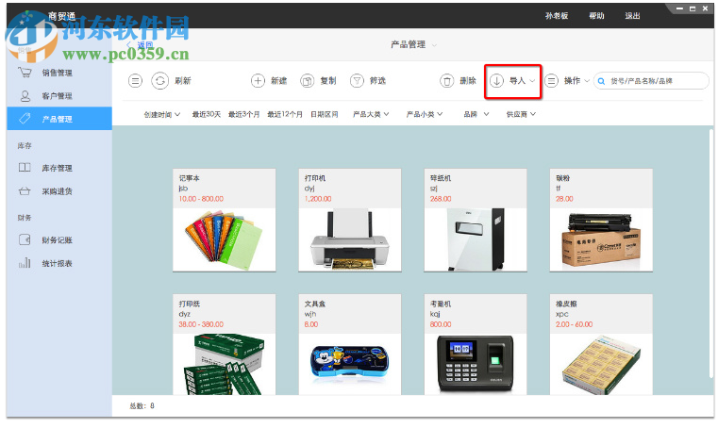The image size is (718, 428).
Task: Click the person icon for customer management
Action: tap(25, 95)
